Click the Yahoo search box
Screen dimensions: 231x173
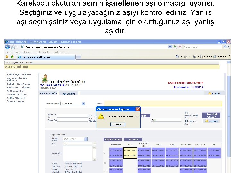[202, 47]
